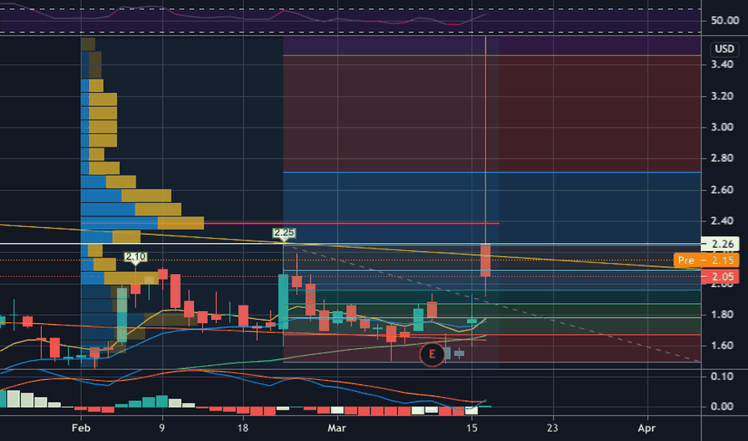Click the 0.00 MACD axis value

tap(722, 407)
